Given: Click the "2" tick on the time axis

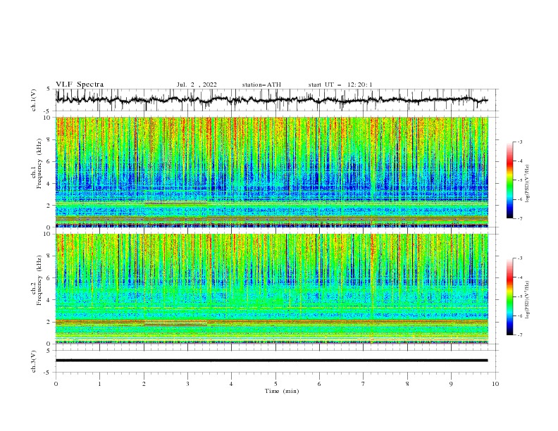Looking at the screenshot, I should [x=144, y=384].
